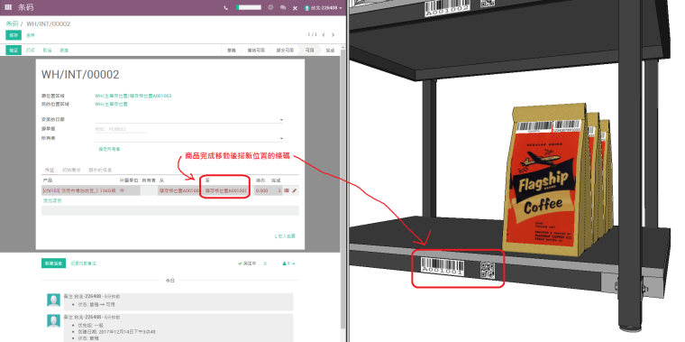685x342 pixels.
Task: Click the add item link below product row
Action: tap(52, 200)
